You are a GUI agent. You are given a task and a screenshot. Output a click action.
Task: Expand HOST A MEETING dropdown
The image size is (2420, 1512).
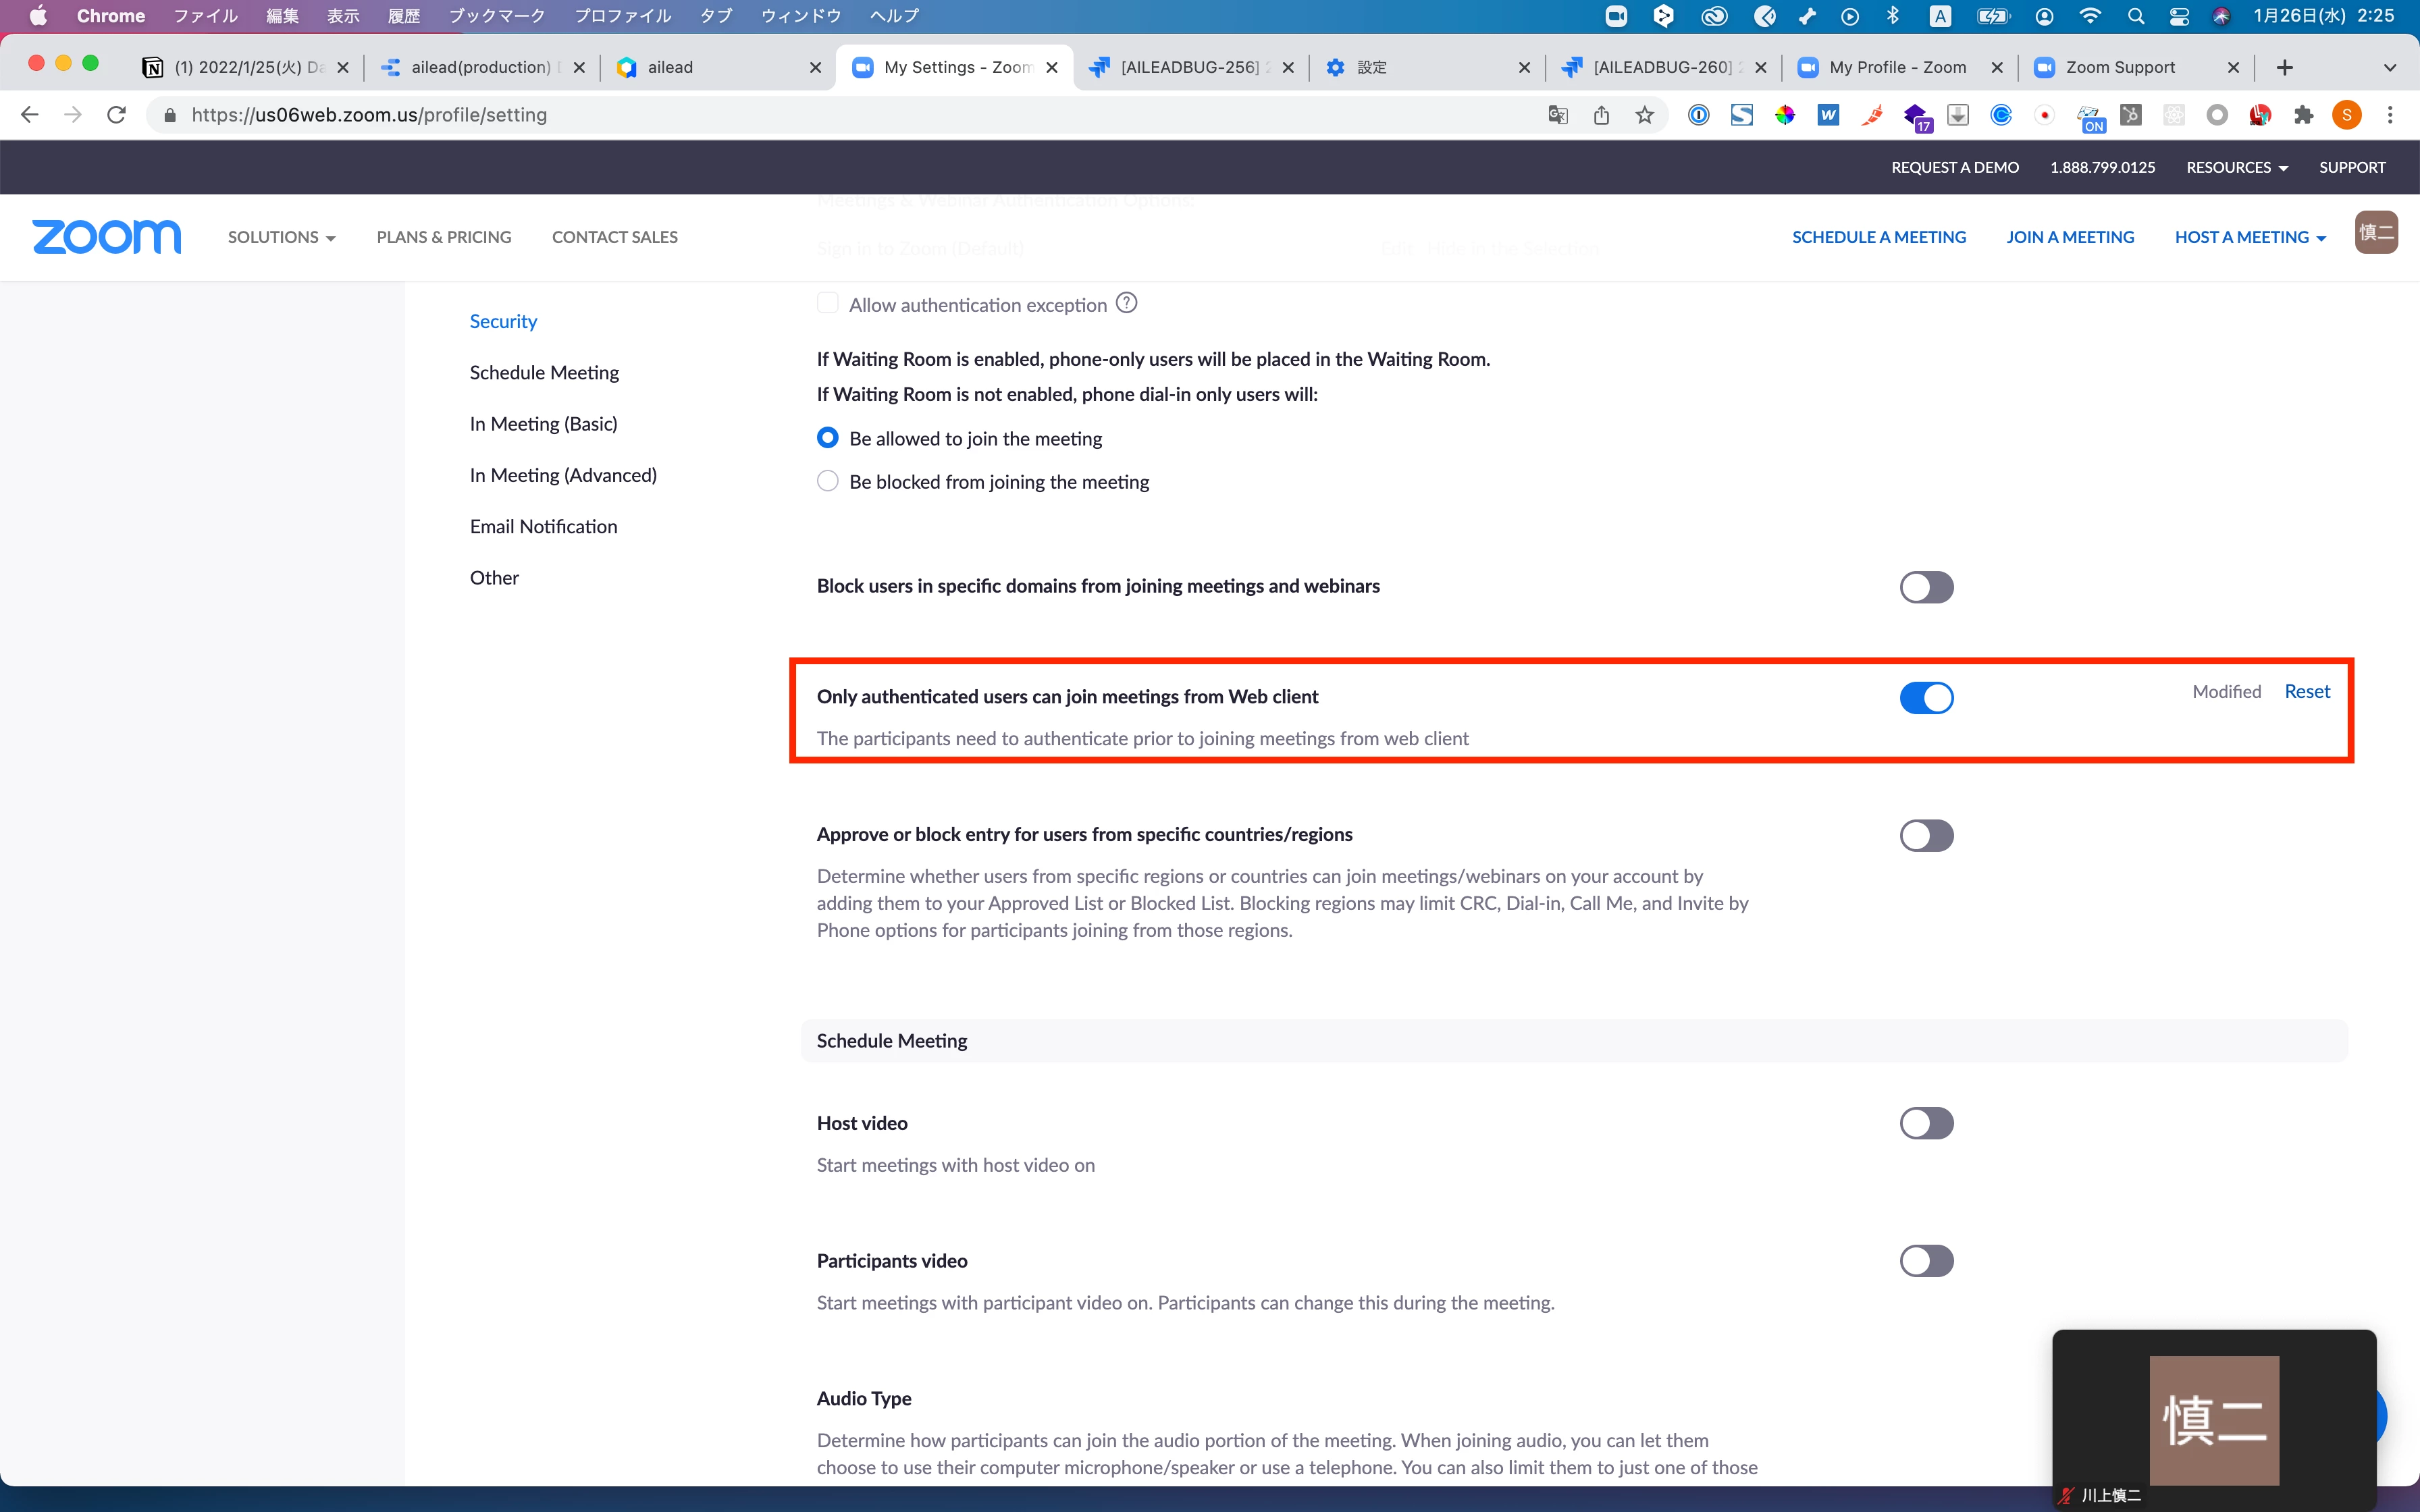coord(2250,237)
